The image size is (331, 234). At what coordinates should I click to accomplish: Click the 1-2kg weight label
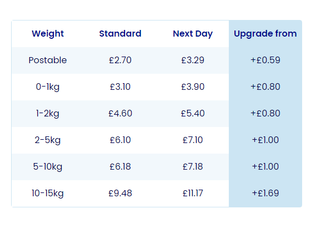[x=48, y=114]
